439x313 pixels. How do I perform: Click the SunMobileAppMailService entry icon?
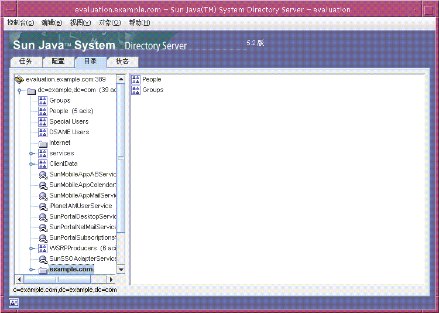[x=43, y=196]
